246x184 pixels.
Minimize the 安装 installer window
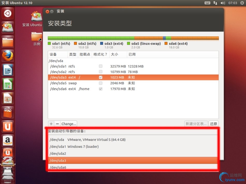click(x=52, y=11)
